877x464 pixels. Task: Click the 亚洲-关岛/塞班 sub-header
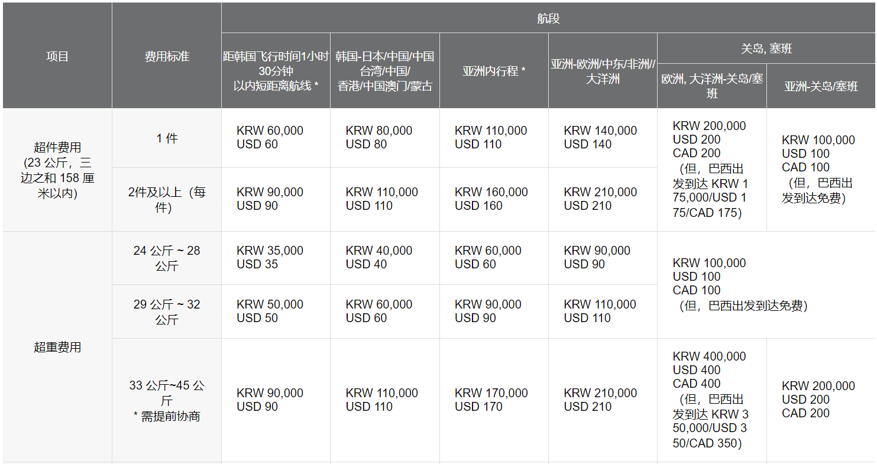[821, 86]
